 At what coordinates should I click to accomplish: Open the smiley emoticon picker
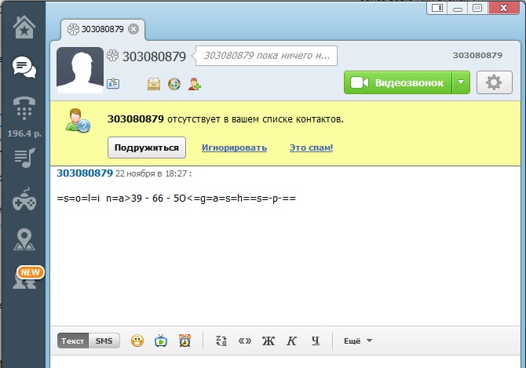tap(137, 341)
